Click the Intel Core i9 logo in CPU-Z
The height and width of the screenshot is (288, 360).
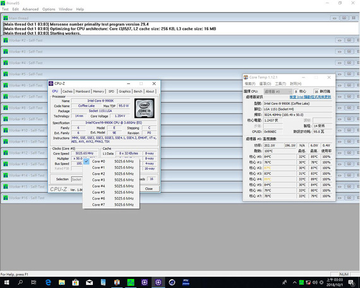[145, 108]
